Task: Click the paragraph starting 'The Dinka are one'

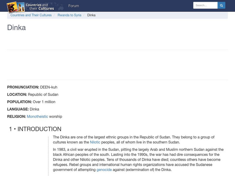Action: (134, 140)
